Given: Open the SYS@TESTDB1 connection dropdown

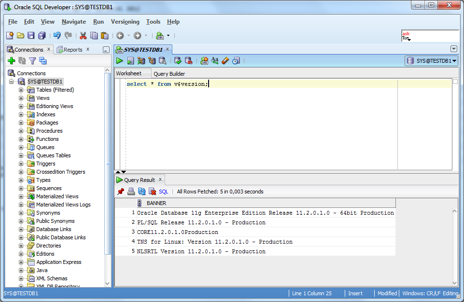Looking at the screenshot, I should tap(432, 61).
